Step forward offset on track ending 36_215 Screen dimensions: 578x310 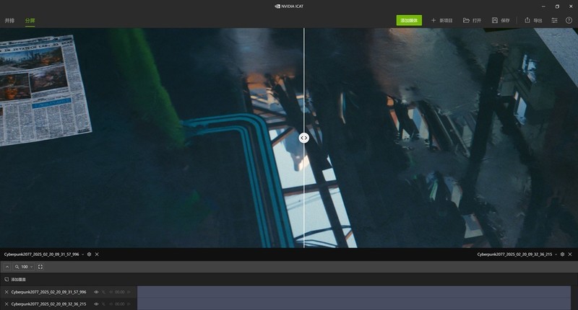coord(129,304)
